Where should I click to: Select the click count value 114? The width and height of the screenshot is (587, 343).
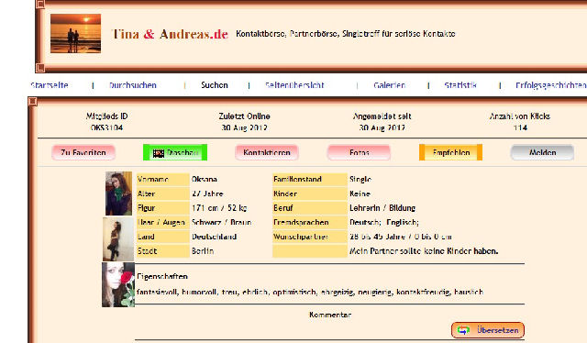[520, 127]
